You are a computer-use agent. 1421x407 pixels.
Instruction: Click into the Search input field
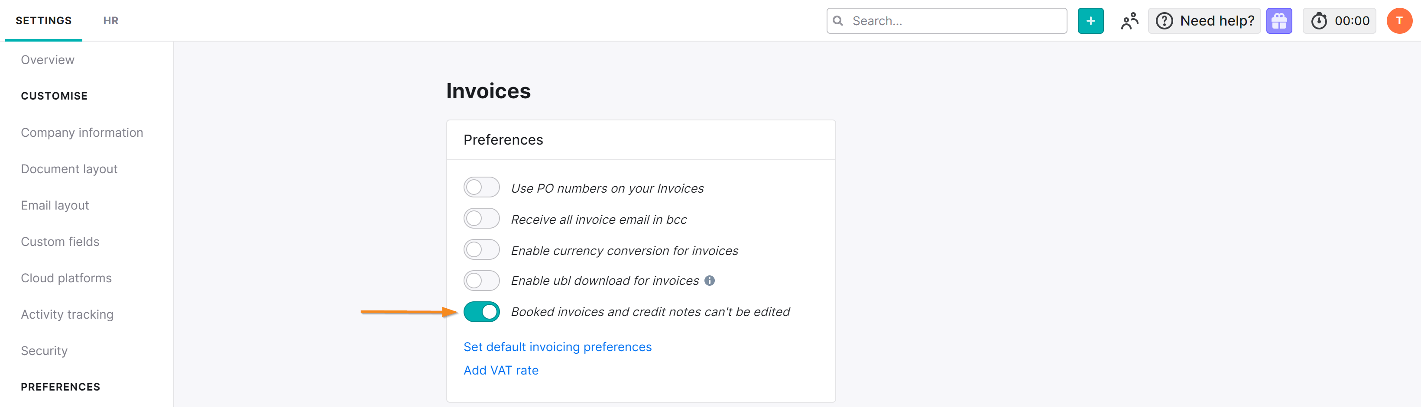pyautogui.click(x=954, y=21)
